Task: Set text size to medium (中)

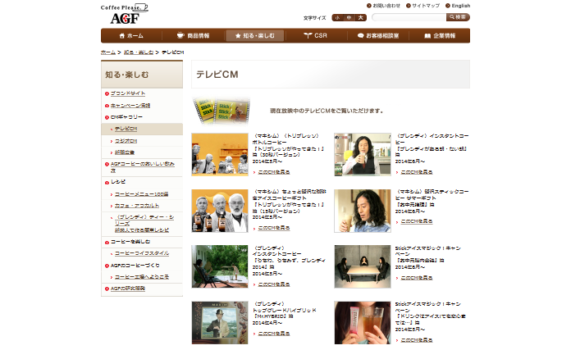Action: click(x=349, y=17)
